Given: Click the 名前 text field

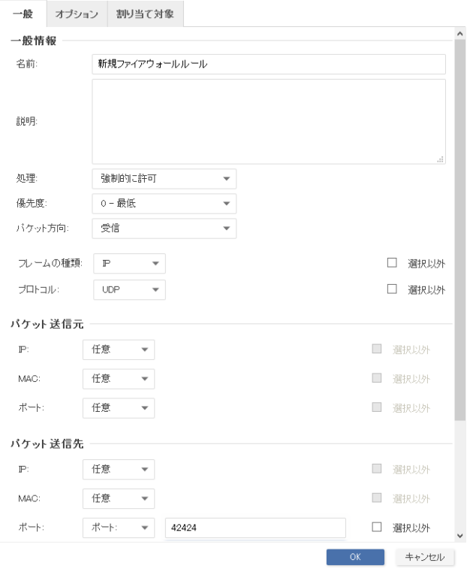Looking at the screenshot, I should pos(268,64).
